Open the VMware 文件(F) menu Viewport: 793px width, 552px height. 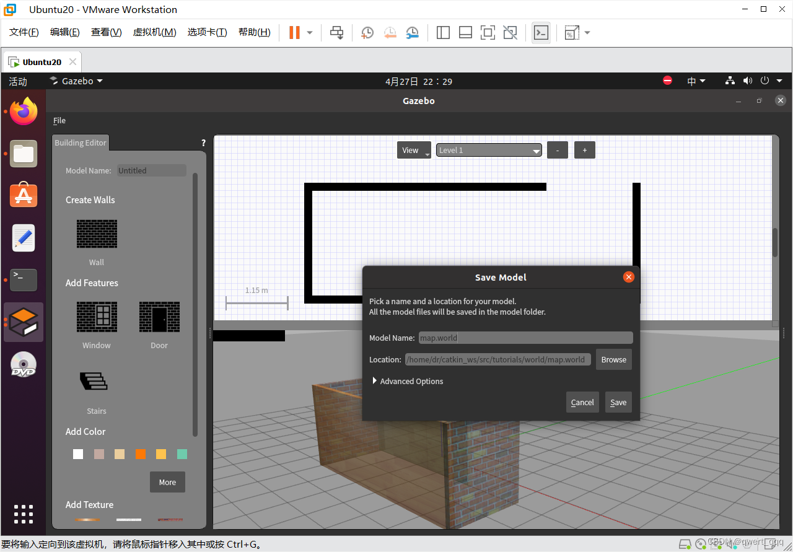24,32
